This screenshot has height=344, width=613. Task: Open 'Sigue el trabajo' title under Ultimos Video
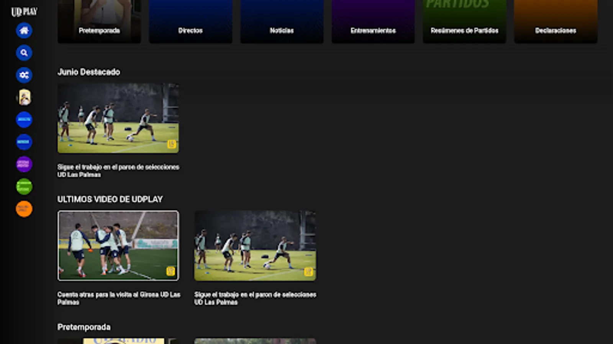[255, 298]
